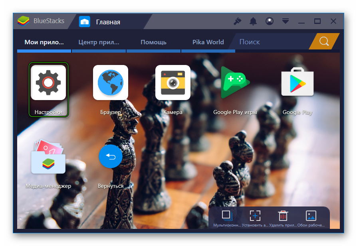Viewport: 357px width, 246px height.
Task: Click the blue Вернуться back icon
Action: [x=111, y=156]
